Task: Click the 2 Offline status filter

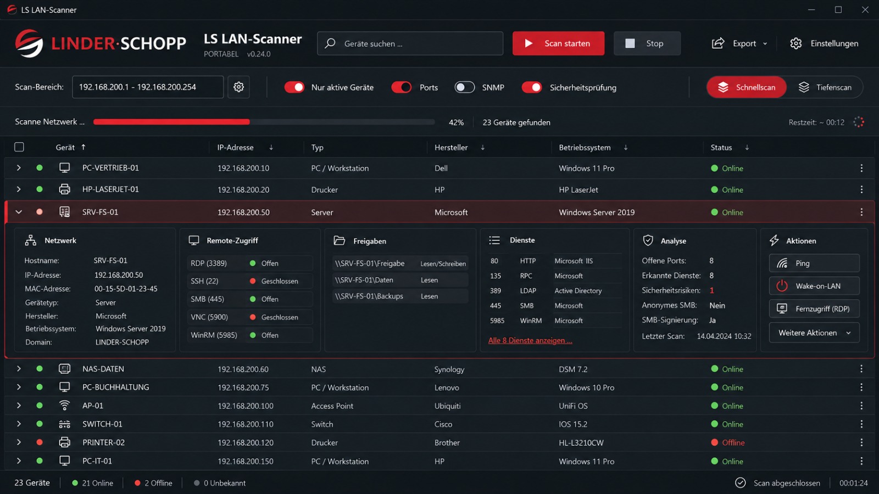Action: [153, 483]
